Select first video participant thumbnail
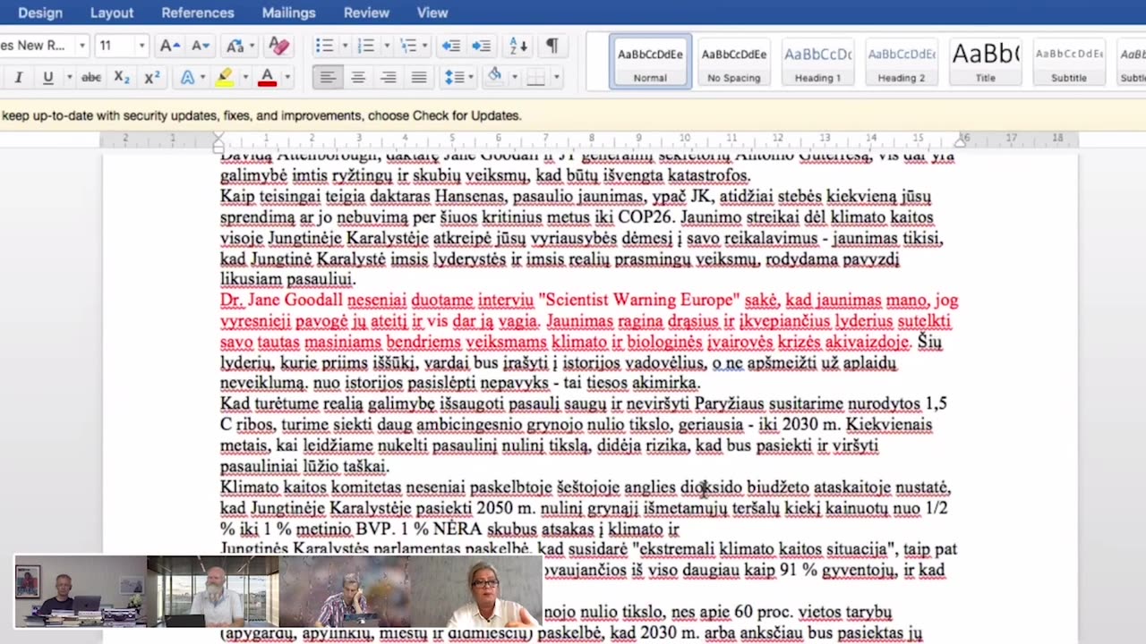The width and height of the screenshot is (1146, 644). click(81, 591)
